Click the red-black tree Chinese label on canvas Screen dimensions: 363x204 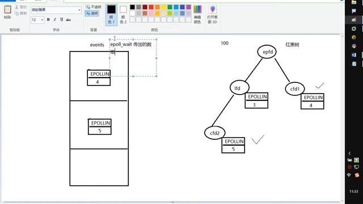click(x=293, y=45)
